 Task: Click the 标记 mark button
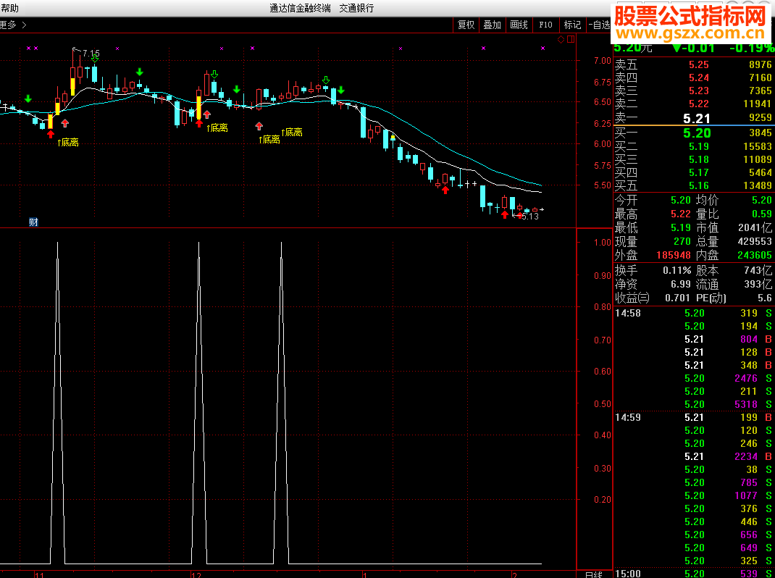pos(572,25)
